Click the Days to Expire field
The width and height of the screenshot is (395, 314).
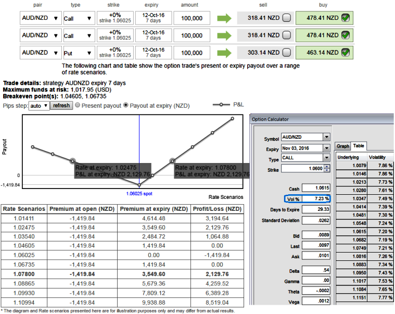[316, 210]
